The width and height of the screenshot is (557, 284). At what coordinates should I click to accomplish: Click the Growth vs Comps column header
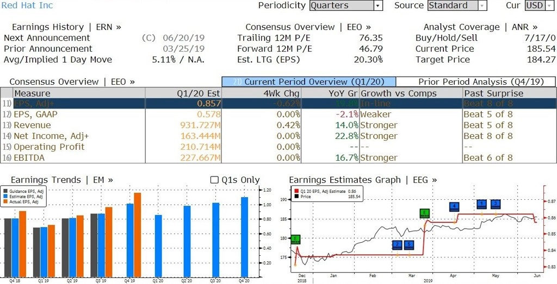(x=411, y=93)
